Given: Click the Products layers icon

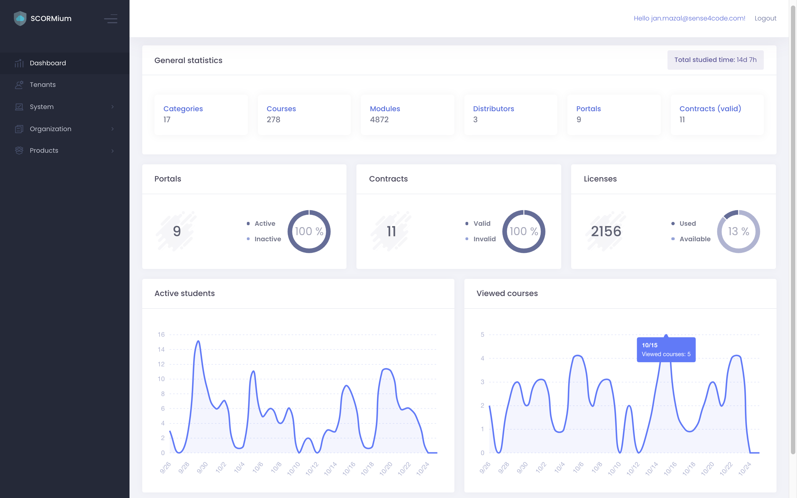Looking at the screenshot, I should pos(19,151).
